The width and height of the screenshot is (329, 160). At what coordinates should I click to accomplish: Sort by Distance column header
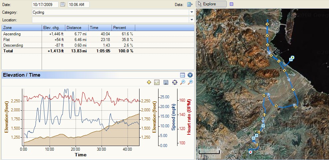(77, 28)
